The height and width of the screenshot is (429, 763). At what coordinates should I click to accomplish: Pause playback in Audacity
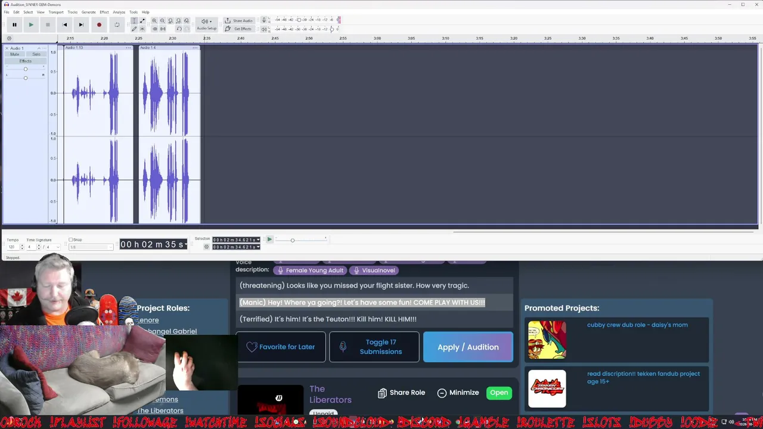pyautogui.click(x=14, y=24)
